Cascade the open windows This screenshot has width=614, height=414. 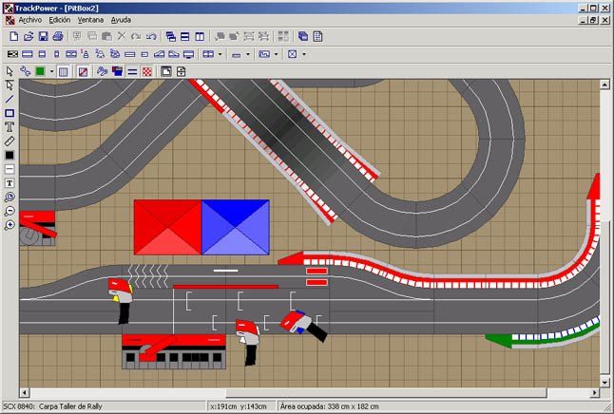170,36
